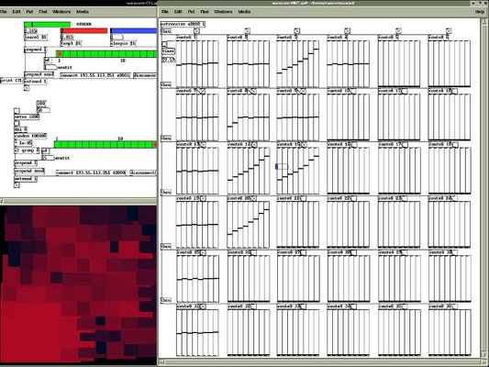Toggle the checkbox above the route0 1 column
Image resolution: width=489 pixels, height=367 pixels.
pyautogui.click(x=196, y=31)
